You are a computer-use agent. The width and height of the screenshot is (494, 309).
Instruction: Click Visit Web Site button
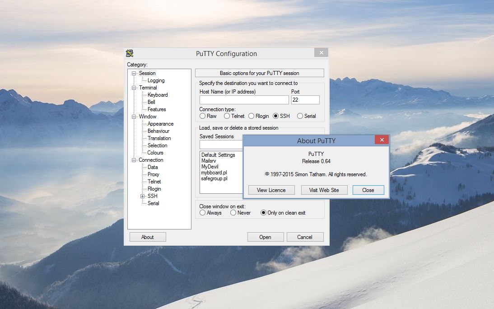point(324,190)
